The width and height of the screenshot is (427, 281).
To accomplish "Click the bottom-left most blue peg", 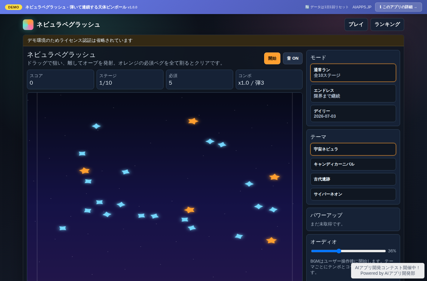I will point(63,228).
